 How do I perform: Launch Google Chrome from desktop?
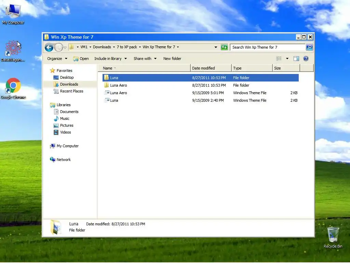(x=13, y=88)
